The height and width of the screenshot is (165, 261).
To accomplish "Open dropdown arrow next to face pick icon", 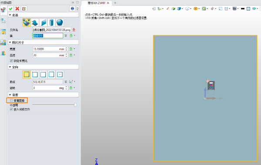I will 74,36.
